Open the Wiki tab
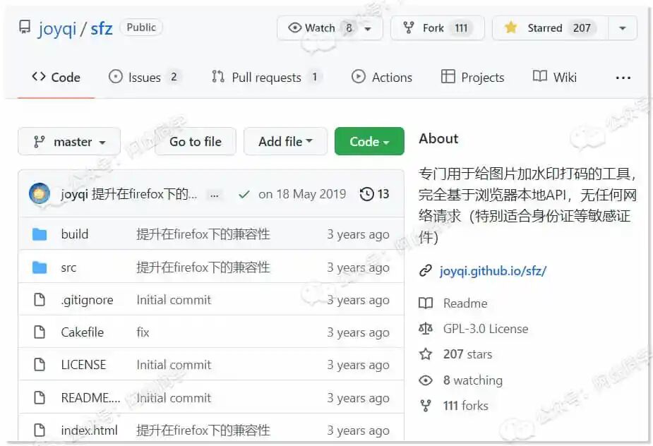The height and width of the screenshot is (446, 653). (x=555, y=77)
